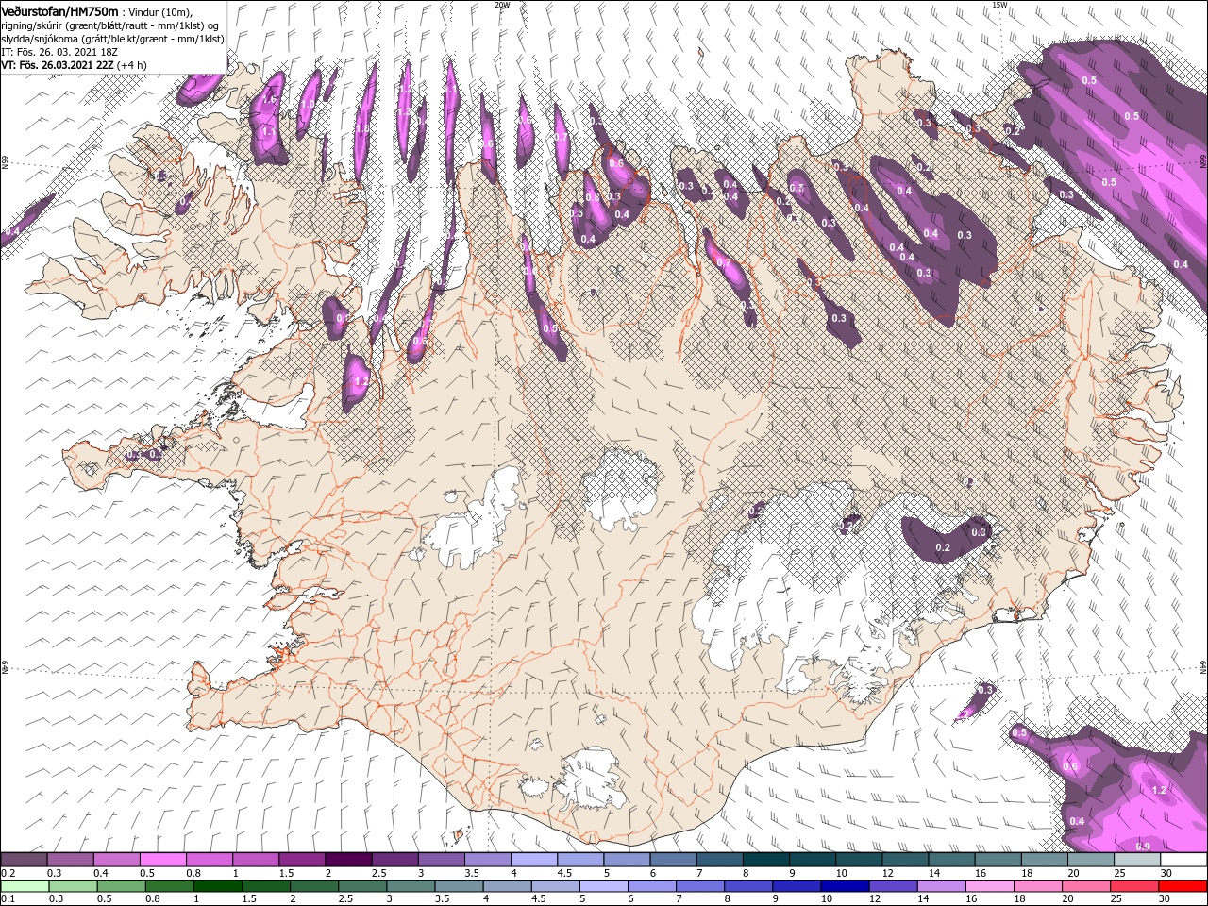This screenshot has height=906, width=1208.
Task: Click the (+4 h) forecast offset label
Action: 132,65
